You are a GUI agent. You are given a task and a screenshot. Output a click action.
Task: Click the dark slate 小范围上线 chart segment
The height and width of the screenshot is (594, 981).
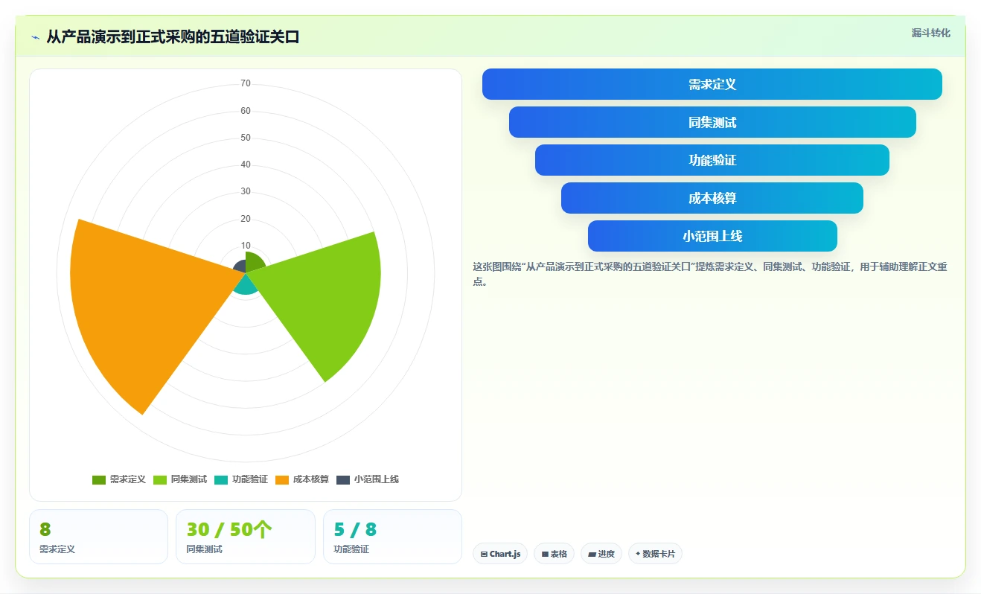(240, 266)
